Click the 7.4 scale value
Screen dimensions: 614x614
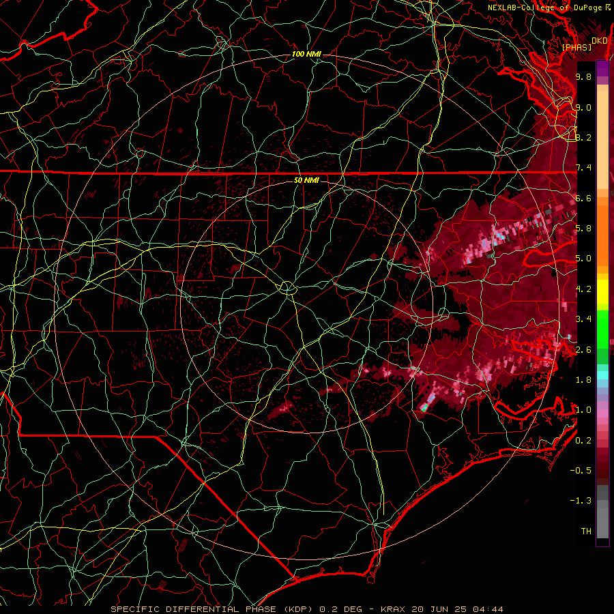point(583,168)
